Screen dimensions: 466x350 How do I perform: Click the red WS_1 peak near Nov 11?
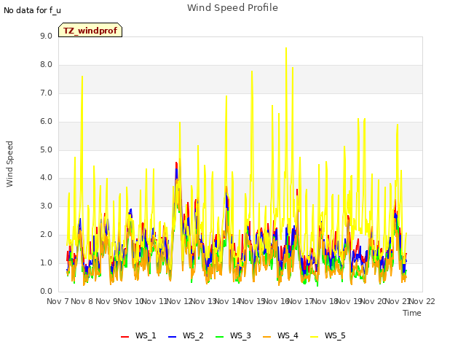click(x=176, y=163)
